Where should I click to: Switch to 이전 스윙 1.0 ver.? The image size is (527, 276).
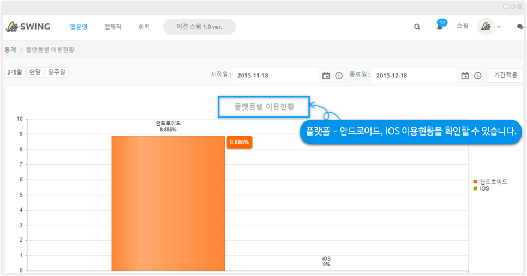tap(199, 27)
